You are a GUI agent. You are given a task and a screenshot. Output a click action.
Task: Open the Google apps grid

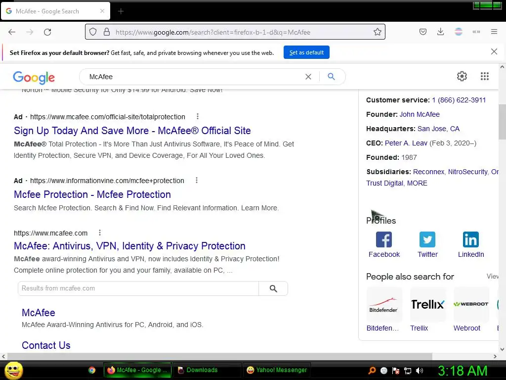click(x=484, y=76)
